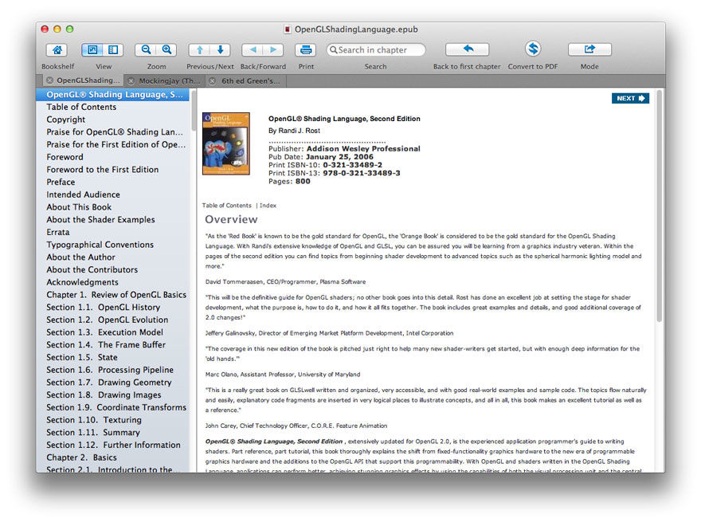Navigate forward with the right arrow
This screenshot has height=522, width=701.
pyautogui.click(x=273, y=49)
